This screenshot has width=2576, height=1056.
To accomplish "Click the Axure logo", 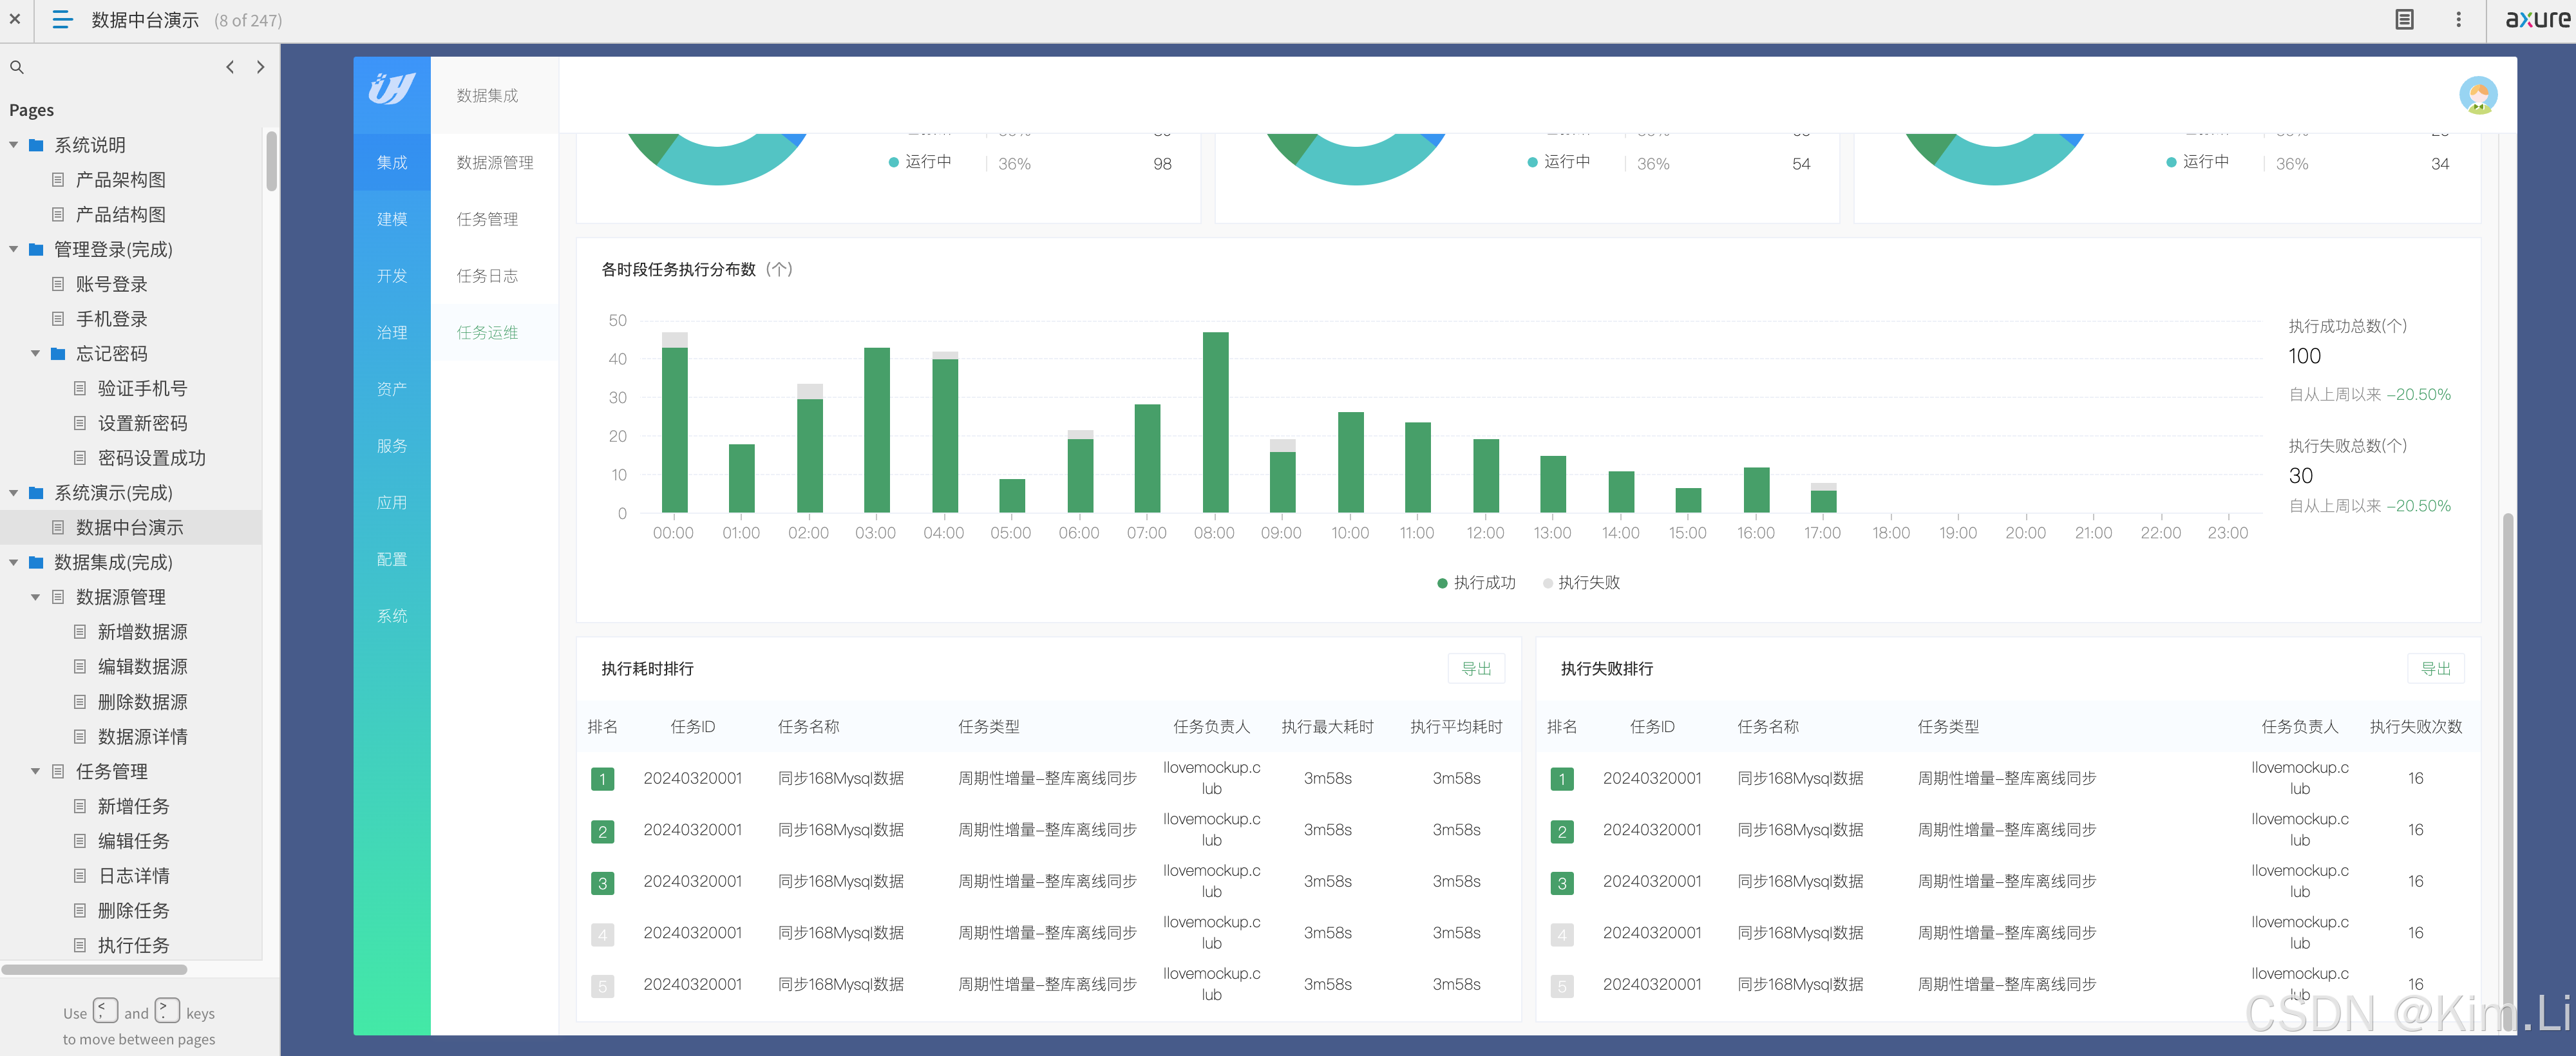I will click(2537, 19).
